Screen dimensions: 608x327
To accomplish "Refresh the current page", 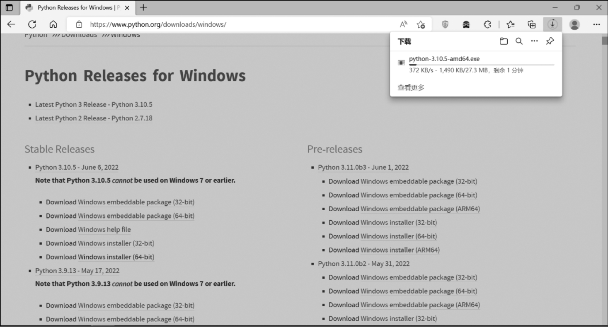I will [x=32, y=24].
